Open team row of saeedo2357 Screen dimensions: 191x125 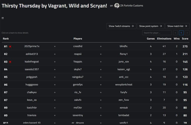95,69
